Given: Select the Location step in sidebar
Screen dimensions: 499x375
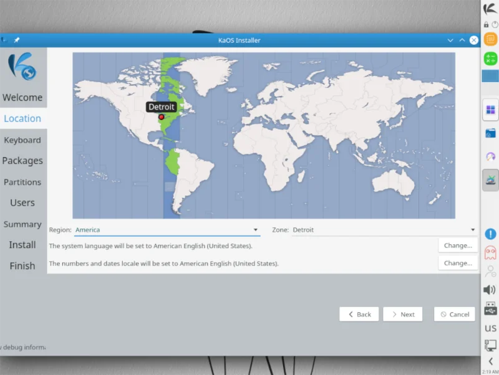Looking at the screenshot, I should pos(22,118).
